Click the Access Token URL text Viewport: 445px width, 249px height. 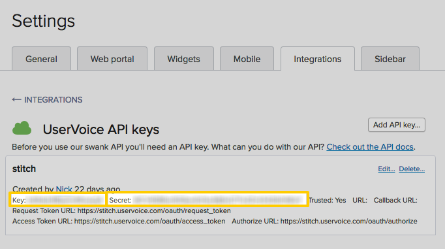[119, 221]
